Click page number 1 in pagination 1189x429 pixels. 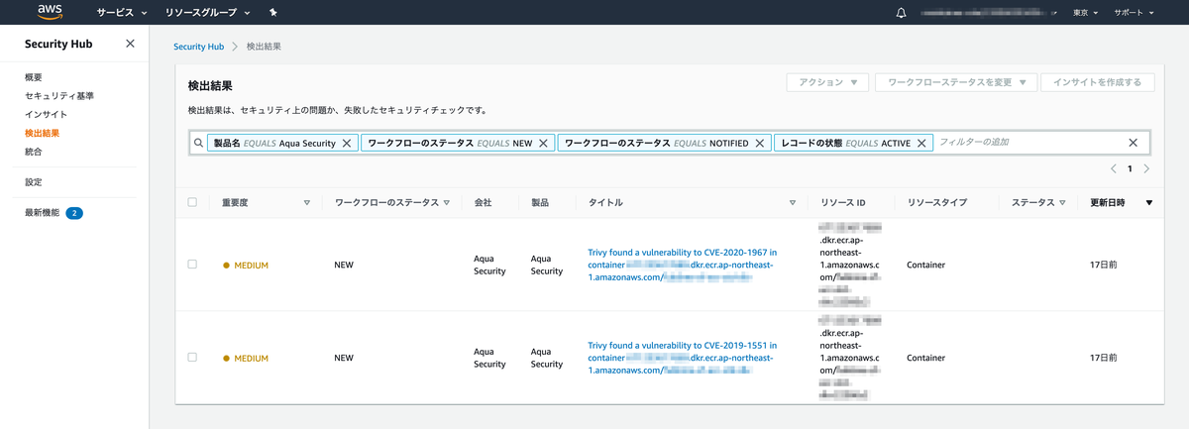click(1131, 168)
